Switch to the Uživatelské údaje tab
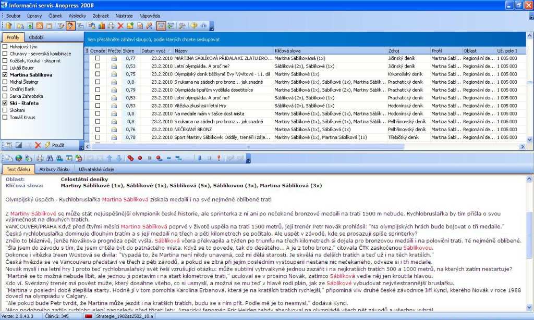Screen dimensions: 534x320 [x=96, y=169]
